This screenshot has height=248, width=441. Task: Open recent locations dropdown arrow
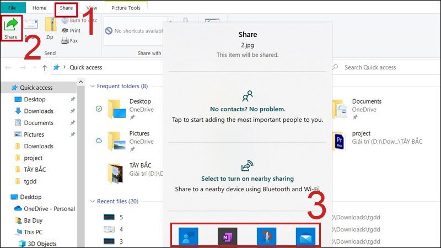coord(35,67)
